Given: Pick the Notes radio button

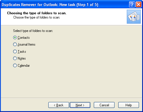Looking at the screenshot, I should point(15,58).
